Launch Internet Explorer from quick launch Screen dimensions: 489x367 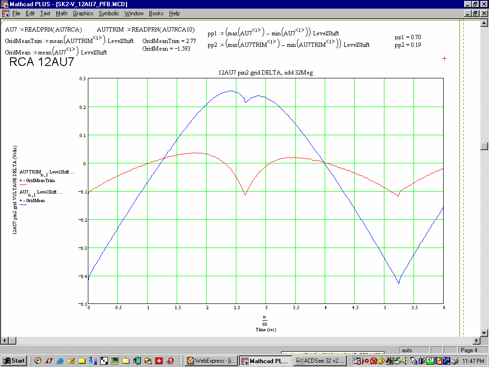coord(60,361)
